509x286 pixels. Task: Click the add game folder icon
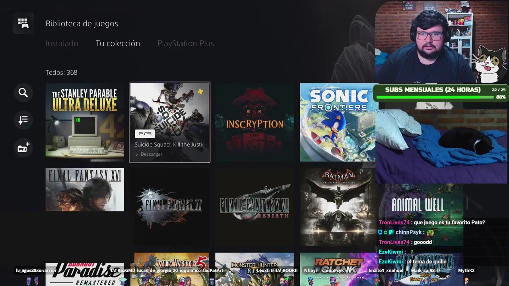click(23, 148)
